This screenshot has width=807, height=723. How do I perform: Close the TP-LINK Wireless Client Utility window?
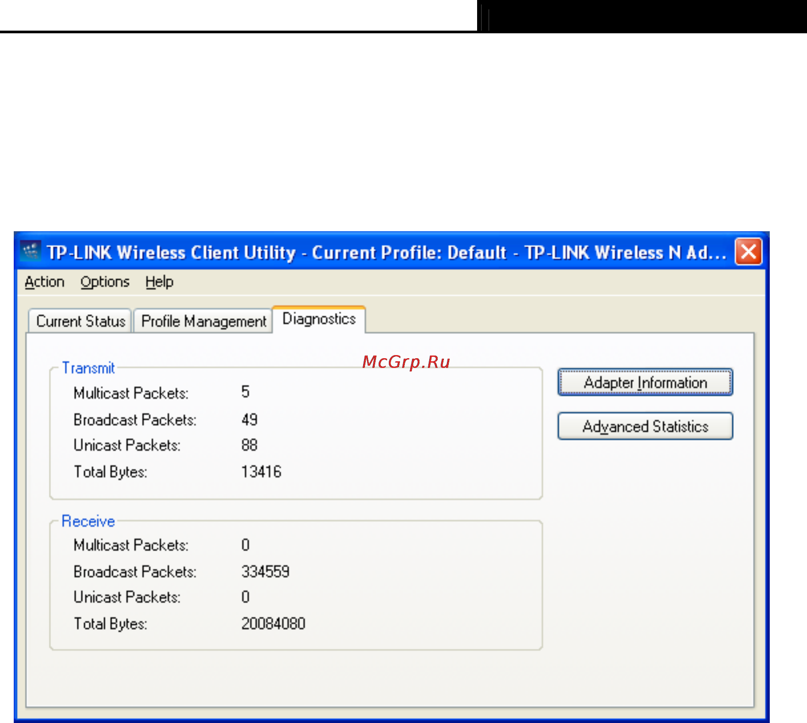748,252
